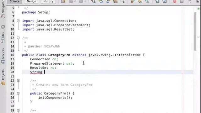The height and width of the screenshot is (113, 201).
Task: Click the underlined String on line 20
Action: pos(36,72)
